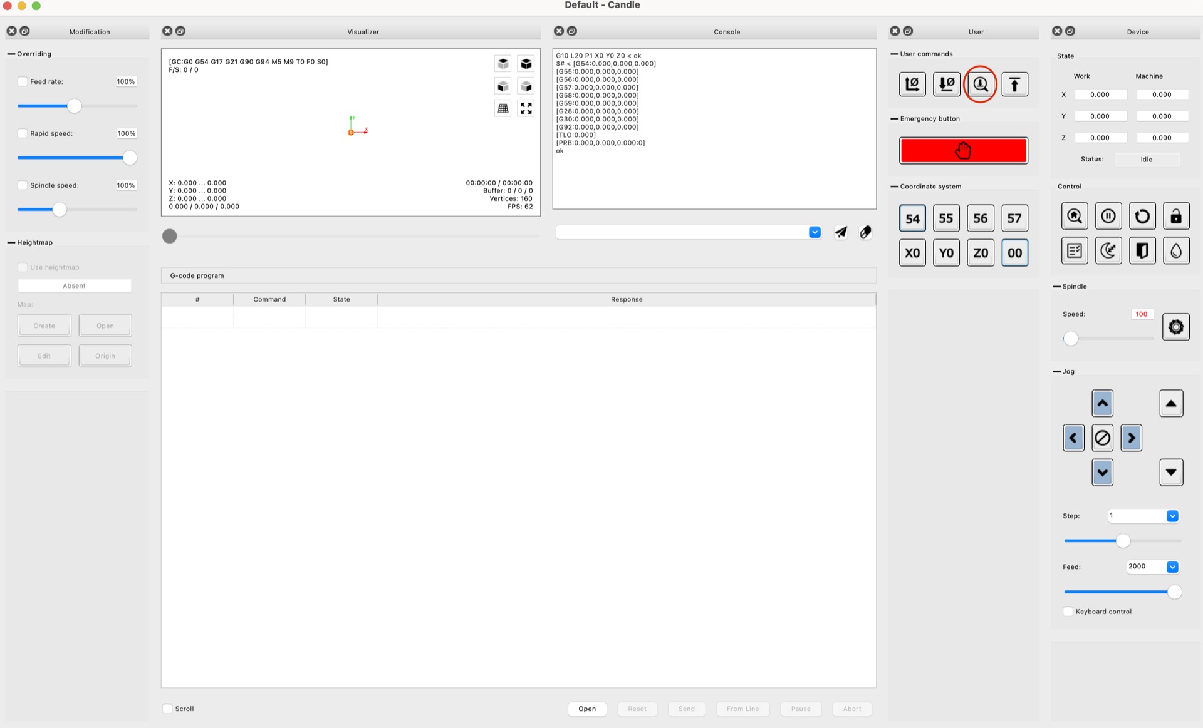Click the crossed-circle stop icon in Jog pad
Viewport: 1203px width, 728px height.
[x=1102, y=438]
